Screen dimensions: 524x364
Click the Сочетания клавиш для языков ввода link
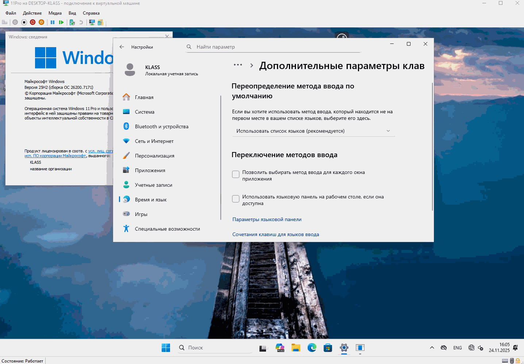pos(276,234)
